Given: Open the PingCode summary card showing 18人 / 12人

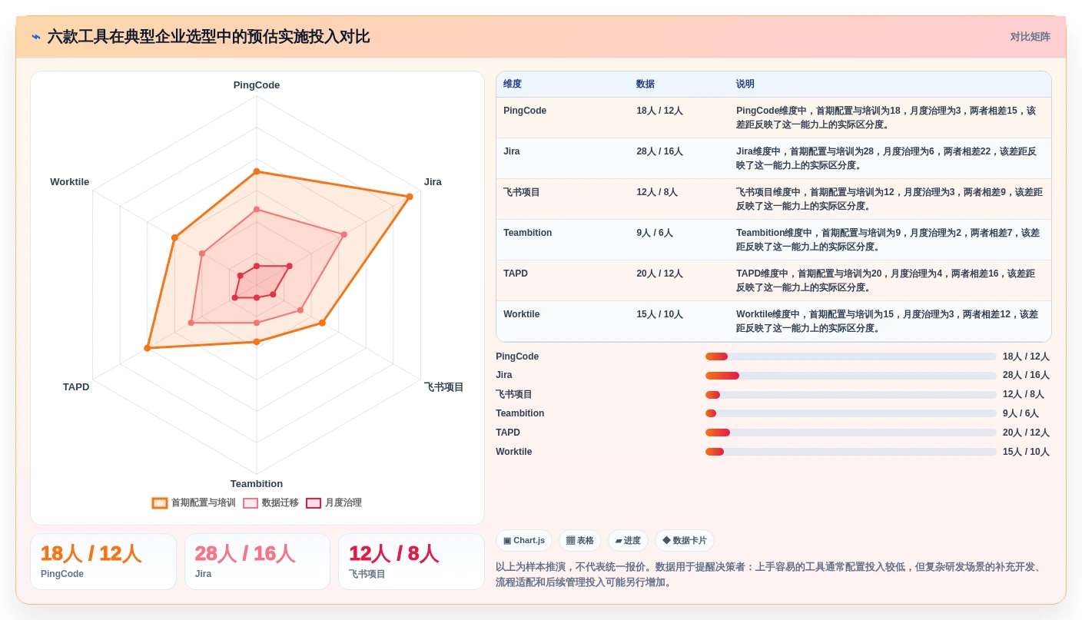Looking at the screenshot, I should coord(103,562).
